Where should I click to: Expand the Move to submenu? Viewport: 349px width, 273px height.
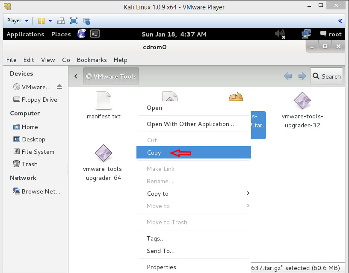(194, 206)
